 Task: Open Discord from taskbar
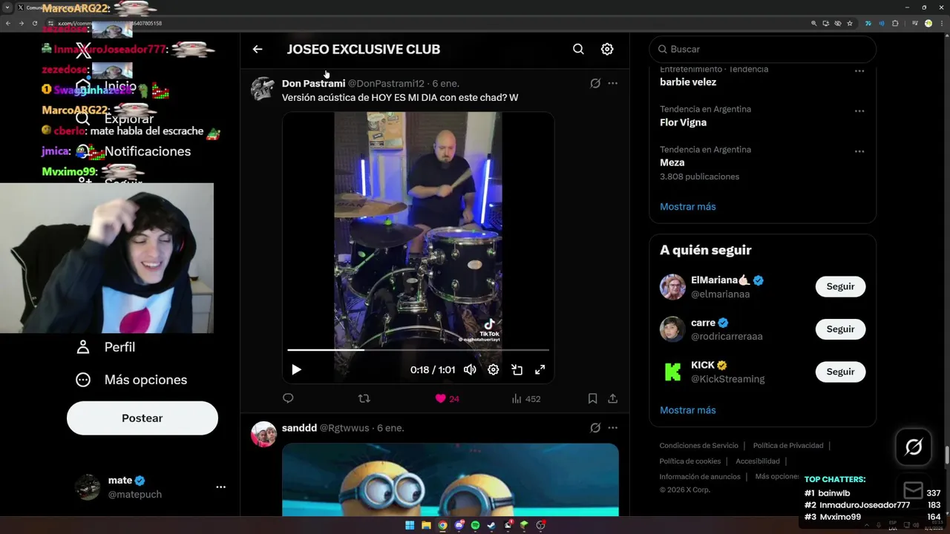459,525
